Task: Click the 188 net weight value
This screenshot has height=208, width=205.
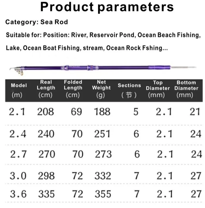Action: [102, 112]
